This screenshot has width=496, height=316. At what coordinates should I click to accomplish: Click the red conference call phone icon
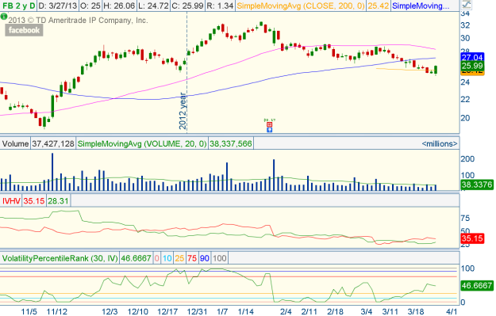tap(270, 124)
